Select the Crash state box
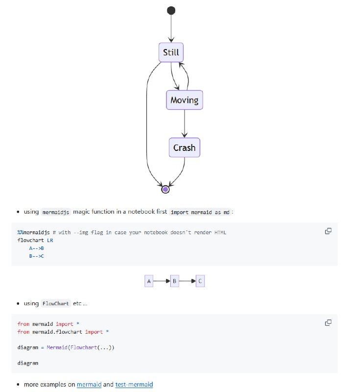The width and height of the screenshot is (350, 392). (x=184, y=147)
